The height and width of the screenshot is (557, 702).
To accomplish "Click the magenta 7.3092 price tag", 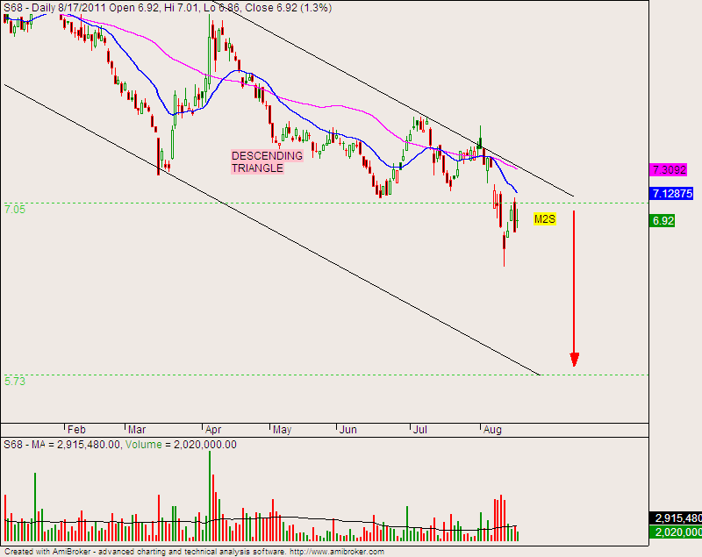I will [x=672, y=169].
